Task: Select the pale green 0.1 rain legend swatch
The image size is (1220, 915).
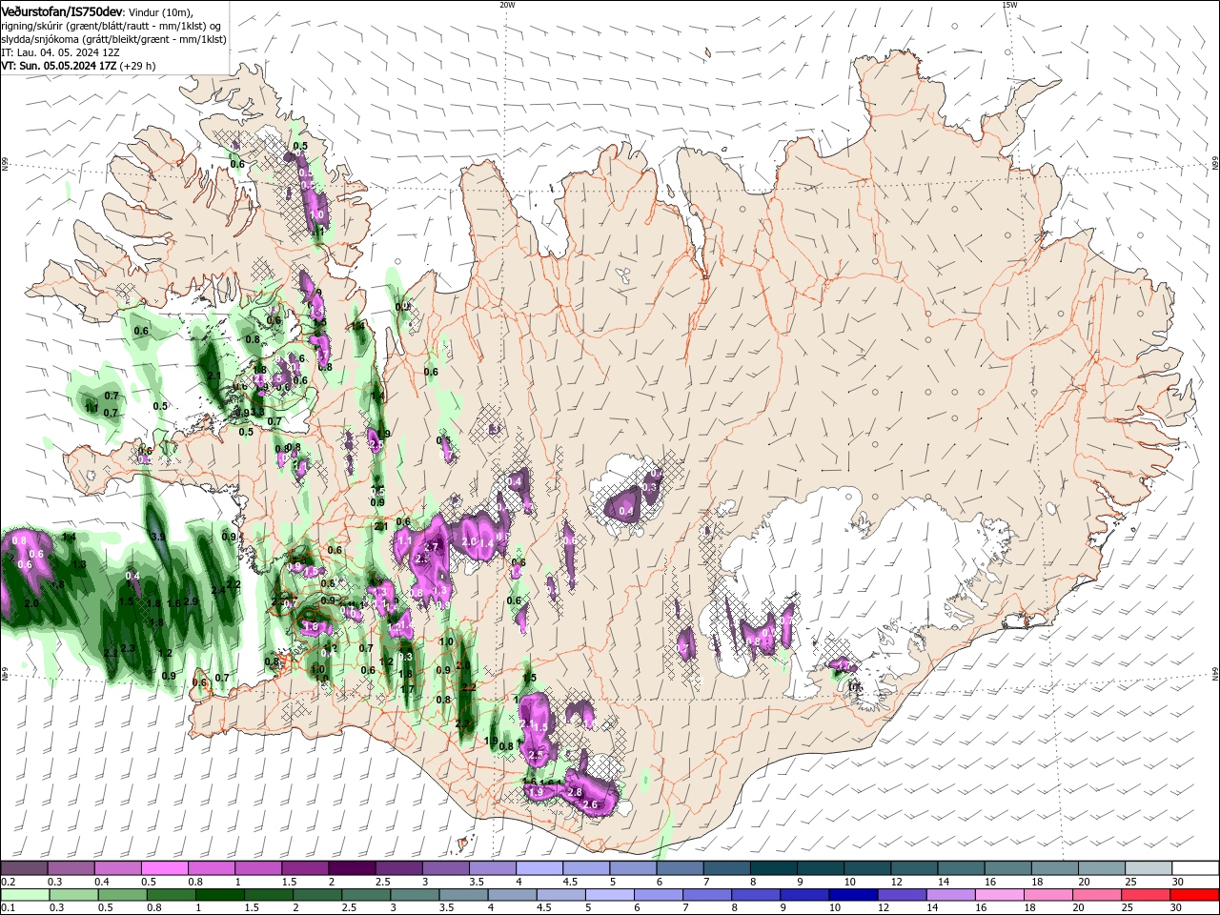Action: click(24, 895)
